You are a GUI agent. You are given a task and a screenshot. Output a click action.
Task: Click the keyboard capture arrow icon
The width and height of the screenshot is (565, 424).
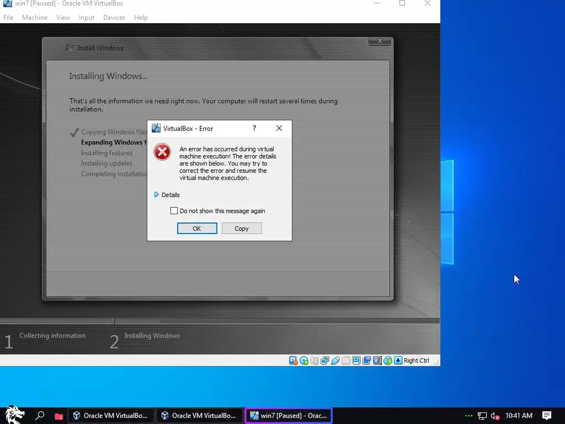pos(398,361)
